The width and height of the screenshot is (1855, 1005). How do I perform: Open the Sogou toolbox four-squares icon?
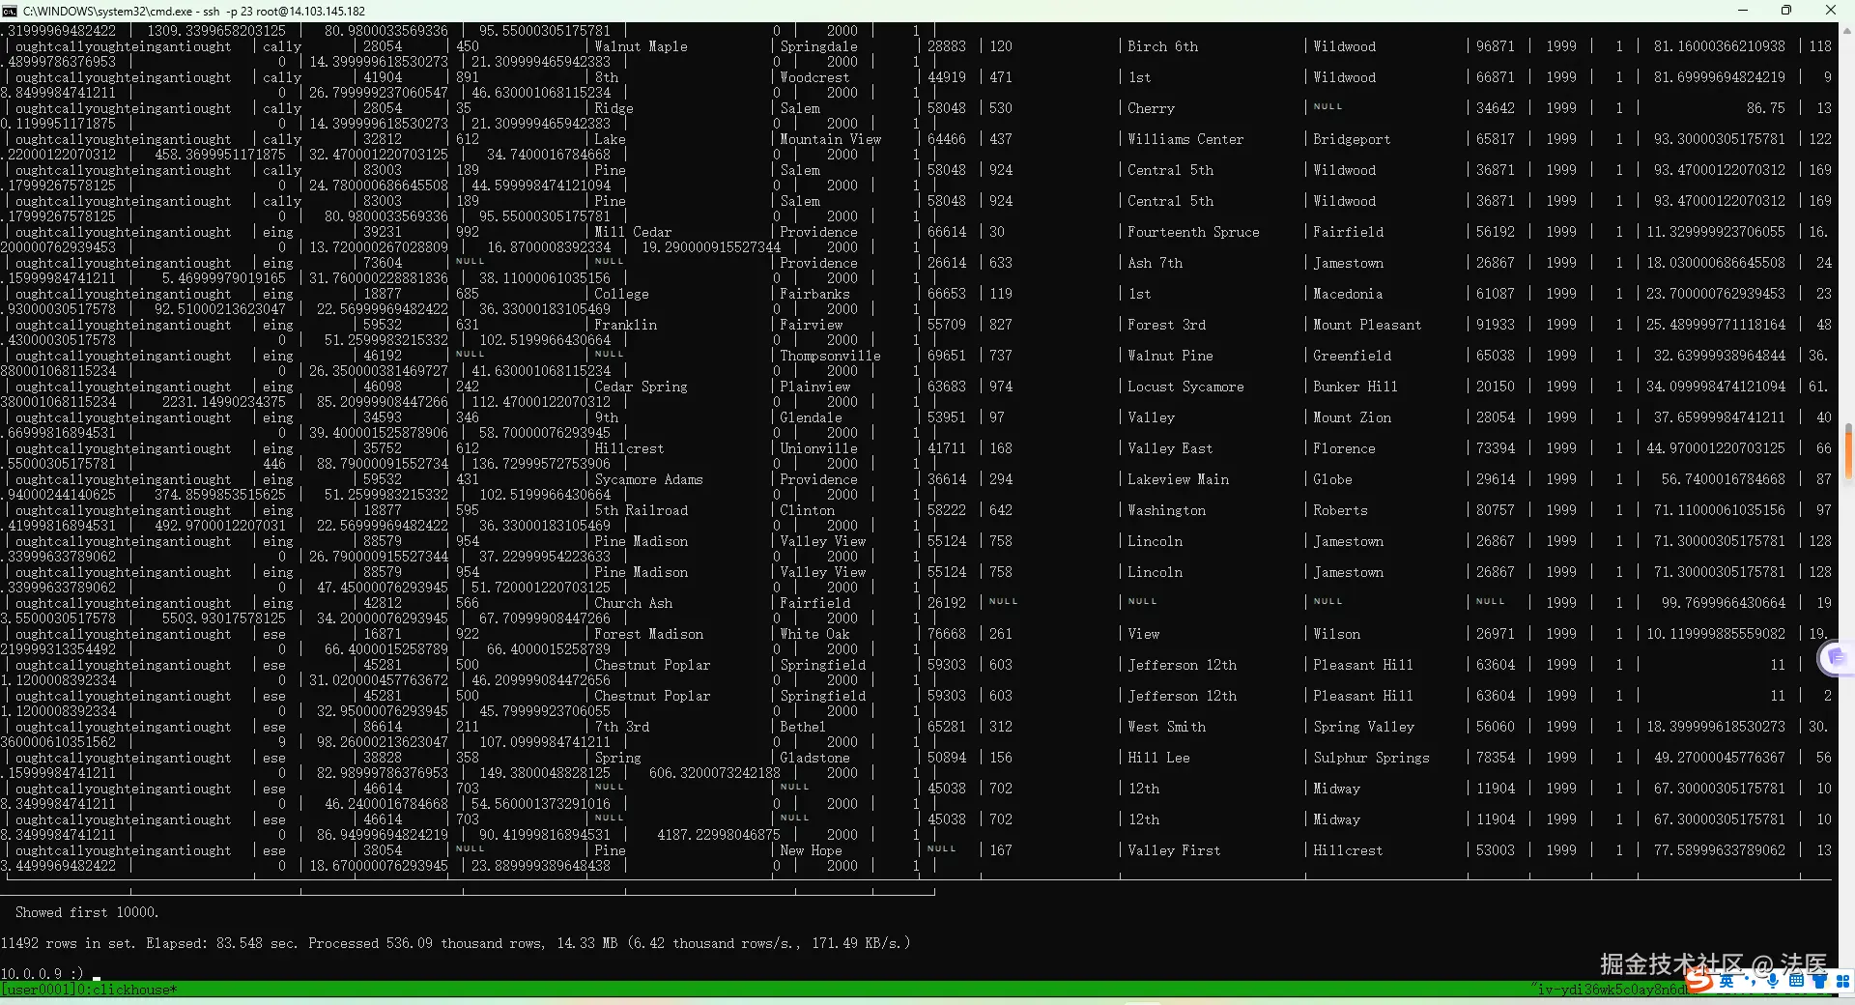point(1843,981)
